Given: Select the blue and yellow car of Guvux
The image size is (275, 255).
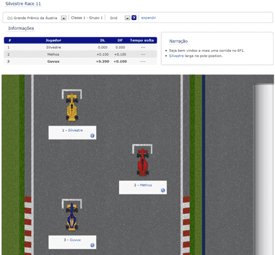Looking at the screenshot, I should 72,217.
